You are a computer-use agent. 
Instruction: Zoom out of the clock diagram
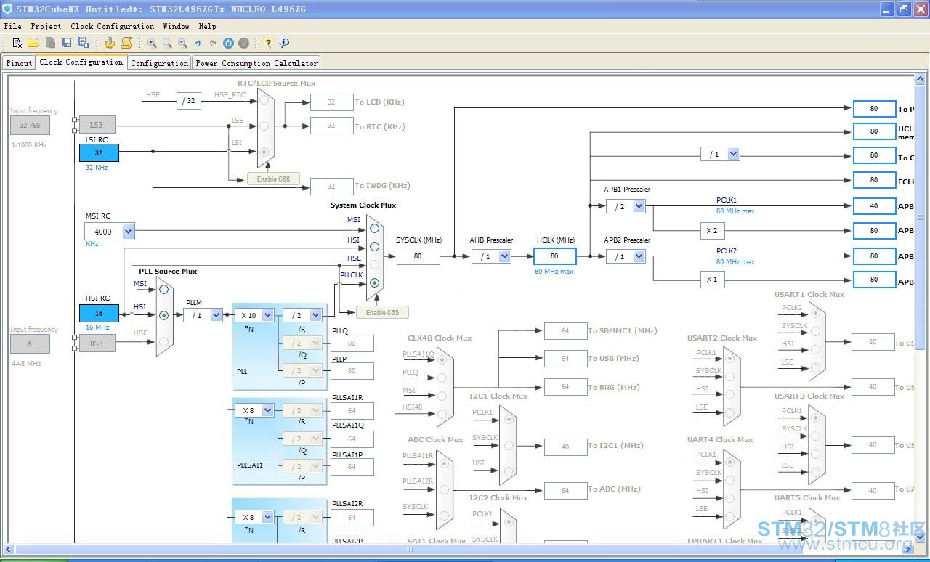tap(182, 43)
